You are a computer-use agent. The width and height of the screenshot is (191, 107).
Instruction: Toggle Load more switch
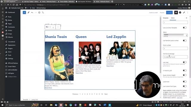coord(185,81)
